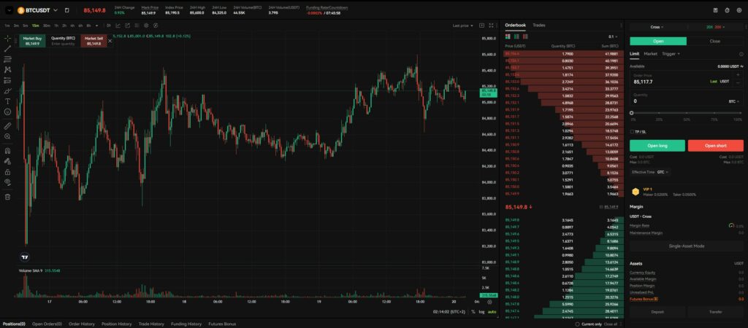This screenshot has width=748, height=328.
Task: Select the text annotation tool
Action: tap(7, 101)
